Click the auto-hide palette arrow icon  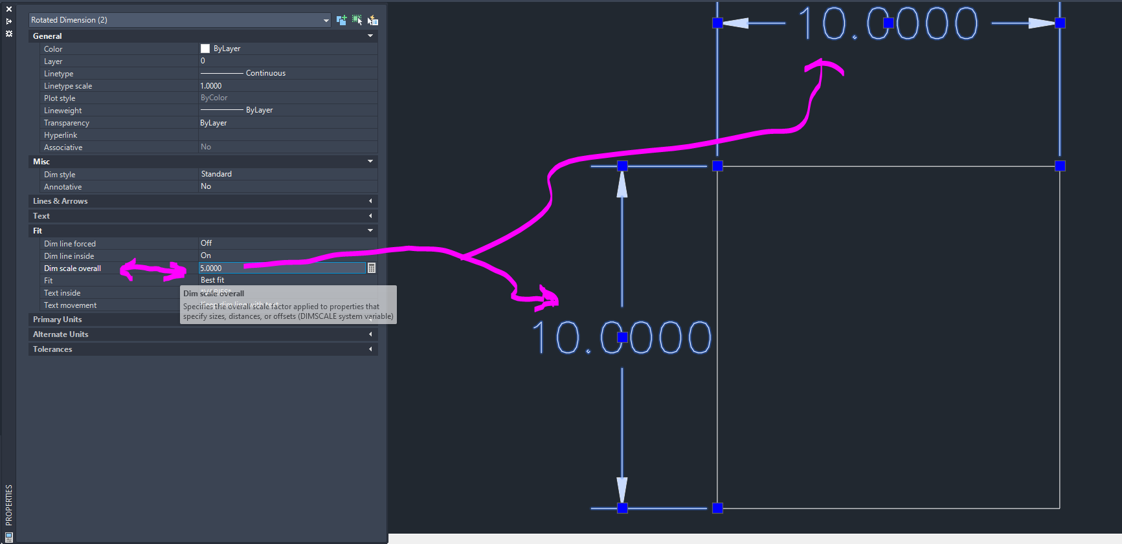[x=9, y=21]
